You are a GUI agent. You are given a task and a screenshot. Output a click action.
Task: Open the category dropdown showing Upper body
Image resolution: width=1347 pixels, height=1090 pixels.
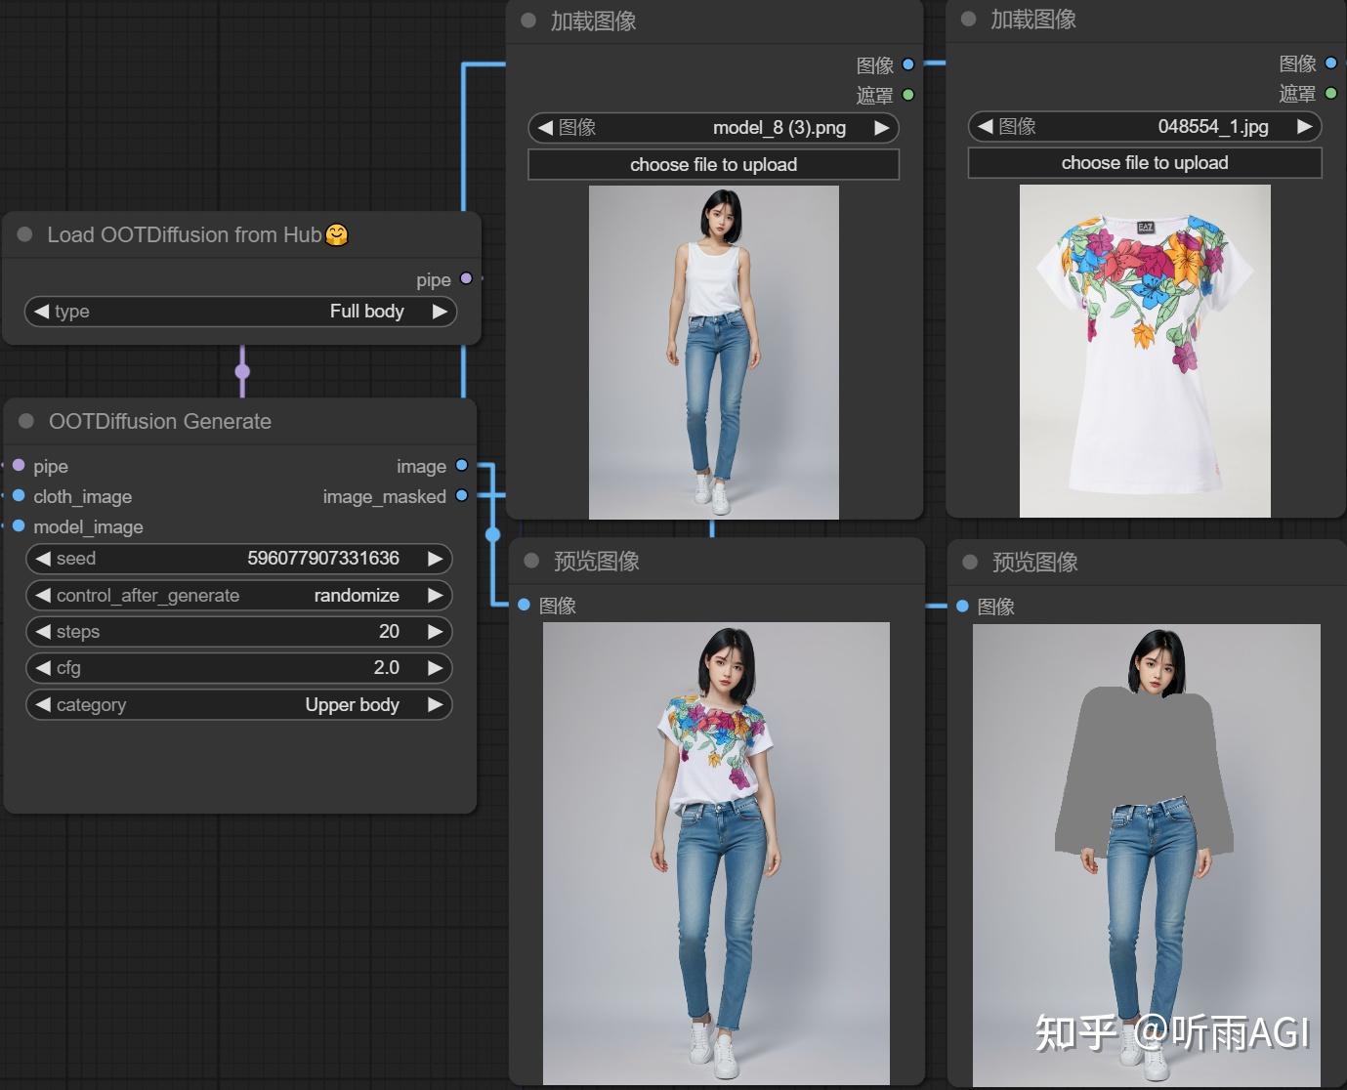pos(239,705)
